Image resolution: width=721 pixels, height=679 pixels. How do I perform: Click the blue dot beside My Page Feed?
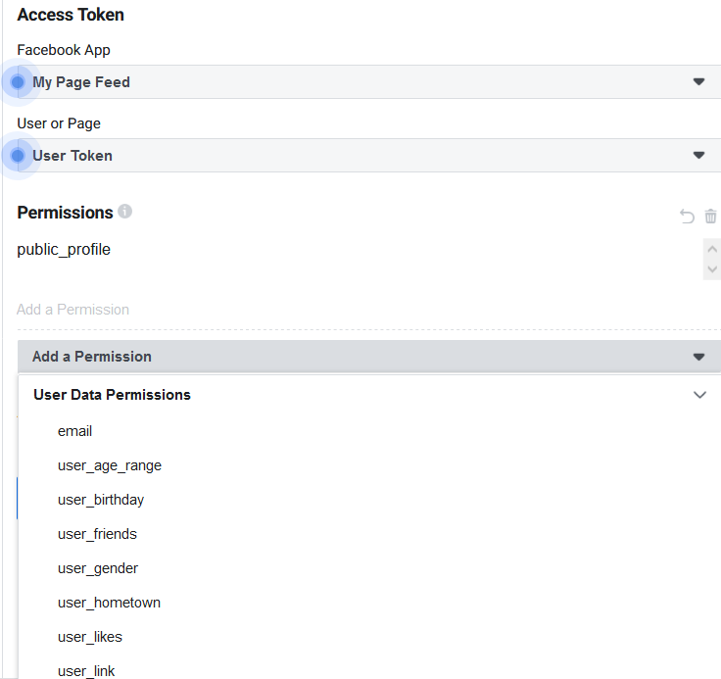pos(18,82)
